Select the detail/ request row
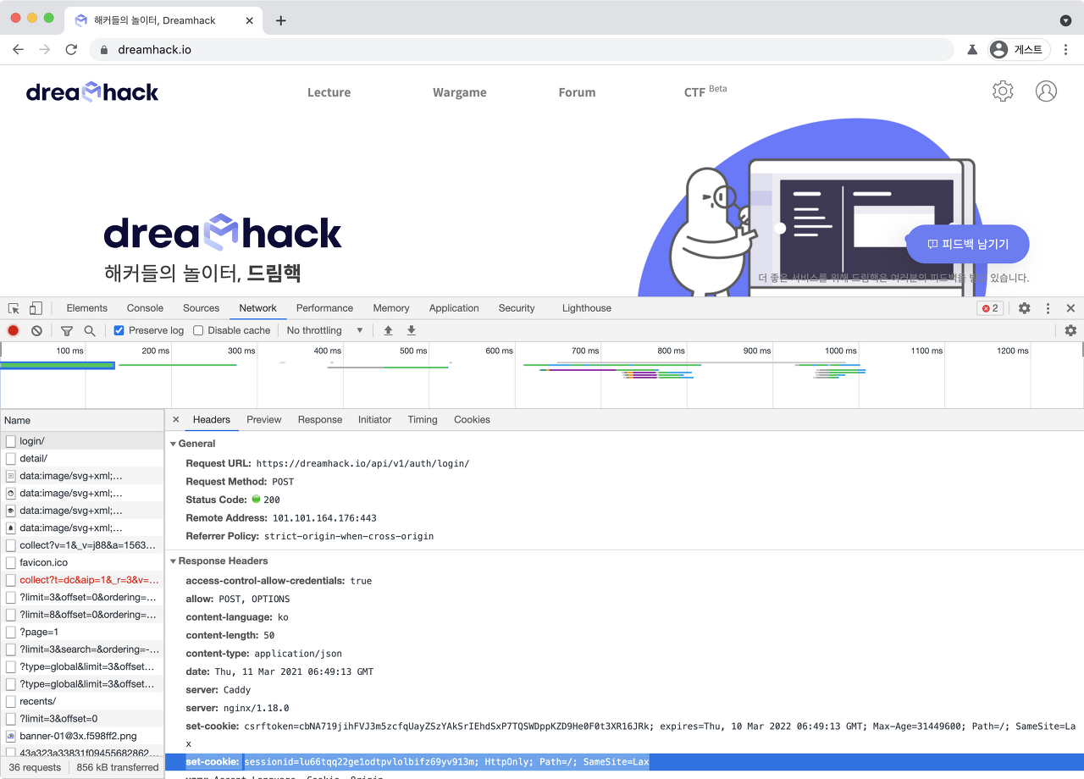The width and height of the screenshot is (1084, 779). [x=82, y=458]
